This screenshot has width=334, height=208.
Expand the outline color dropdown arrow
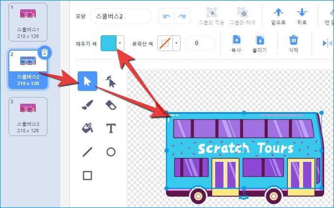[177, 43]
